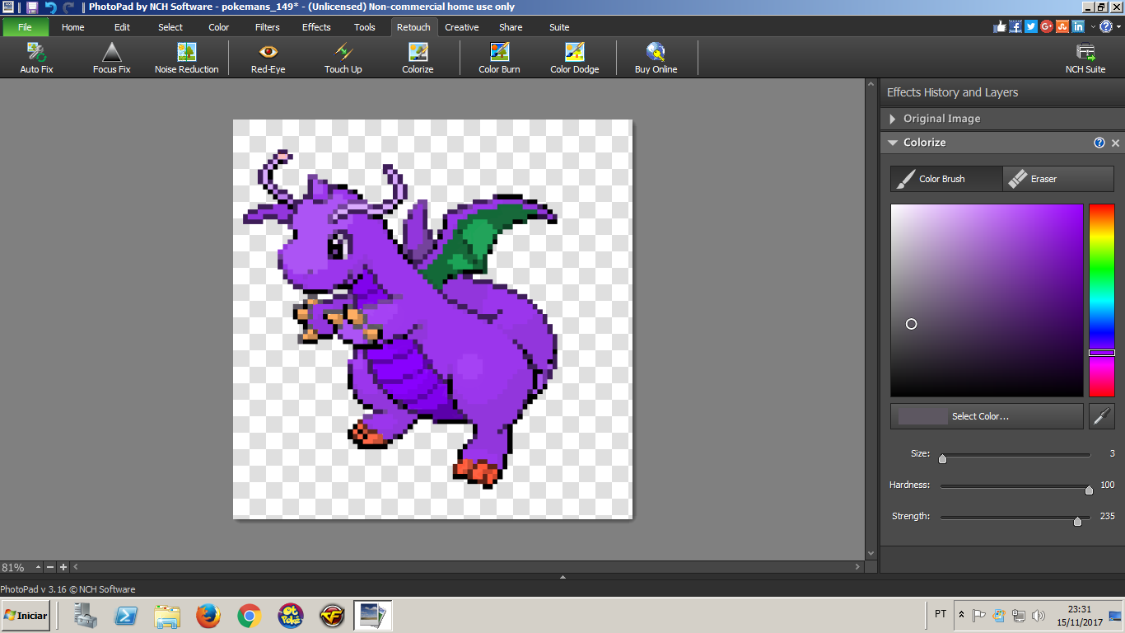1125x633 pixels.
Task: Expand the bottom panel arrow
Action: point(562,577)
